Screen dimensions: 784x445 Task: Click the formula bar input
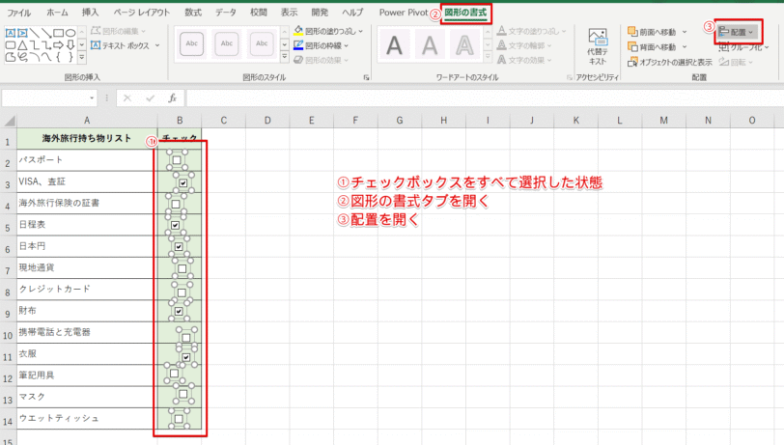485,98
